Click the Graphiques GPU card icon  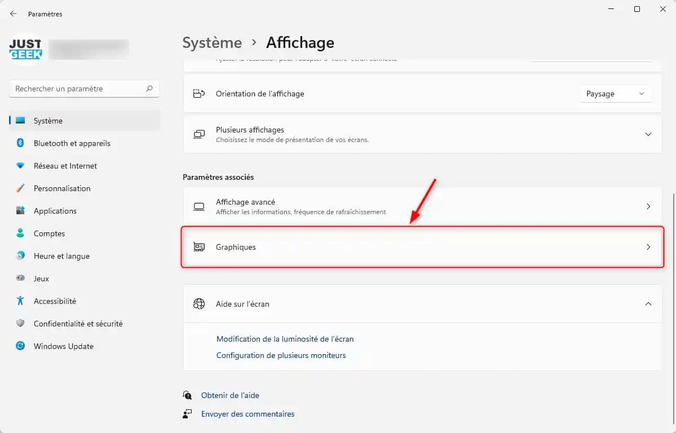coord(199,247)
